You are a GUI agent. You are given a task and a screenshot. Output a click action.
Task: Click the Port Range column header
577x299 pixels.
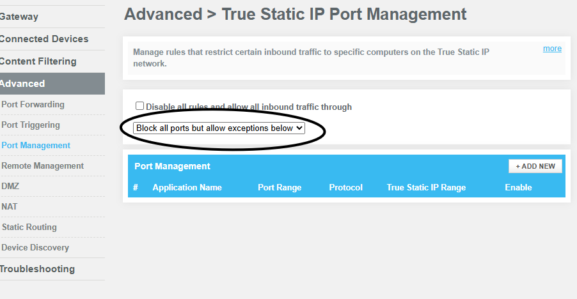click(x=280, y=187)
